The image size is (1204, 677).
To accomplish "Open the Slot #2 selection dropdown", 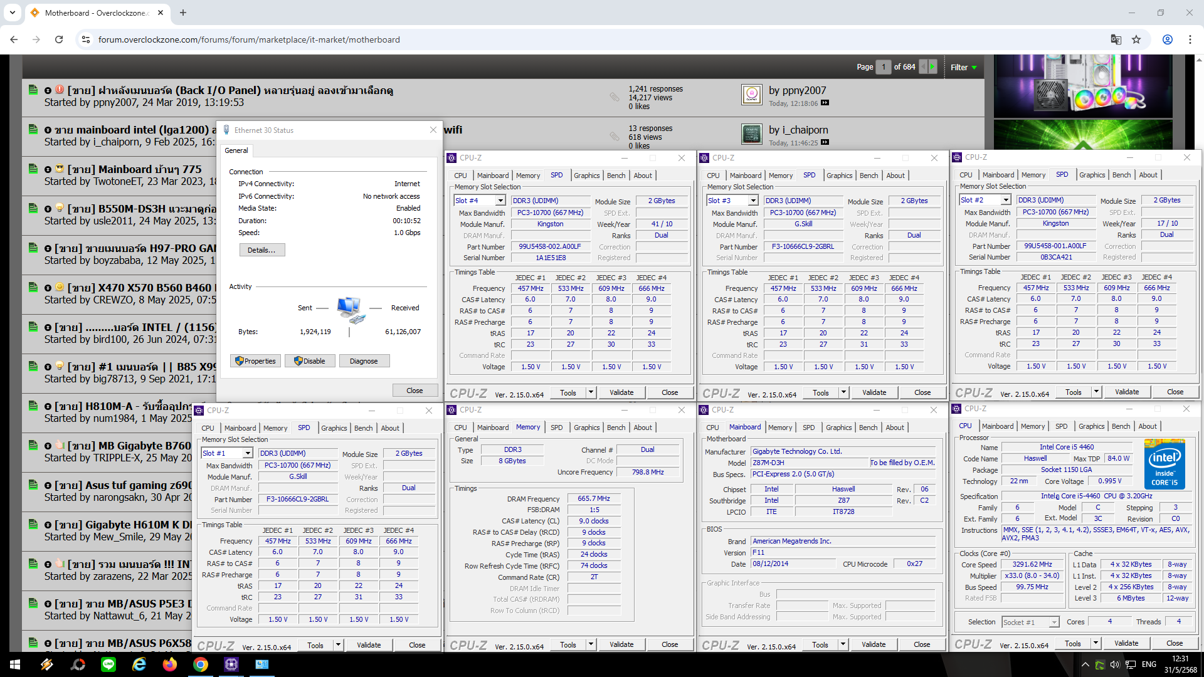I will (x=1006, y=200).
